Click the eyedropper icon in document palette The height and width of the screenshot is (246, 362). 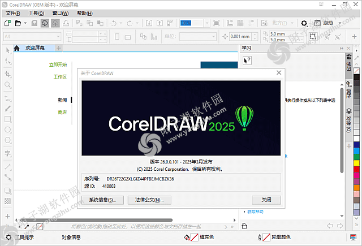(27, 227)
